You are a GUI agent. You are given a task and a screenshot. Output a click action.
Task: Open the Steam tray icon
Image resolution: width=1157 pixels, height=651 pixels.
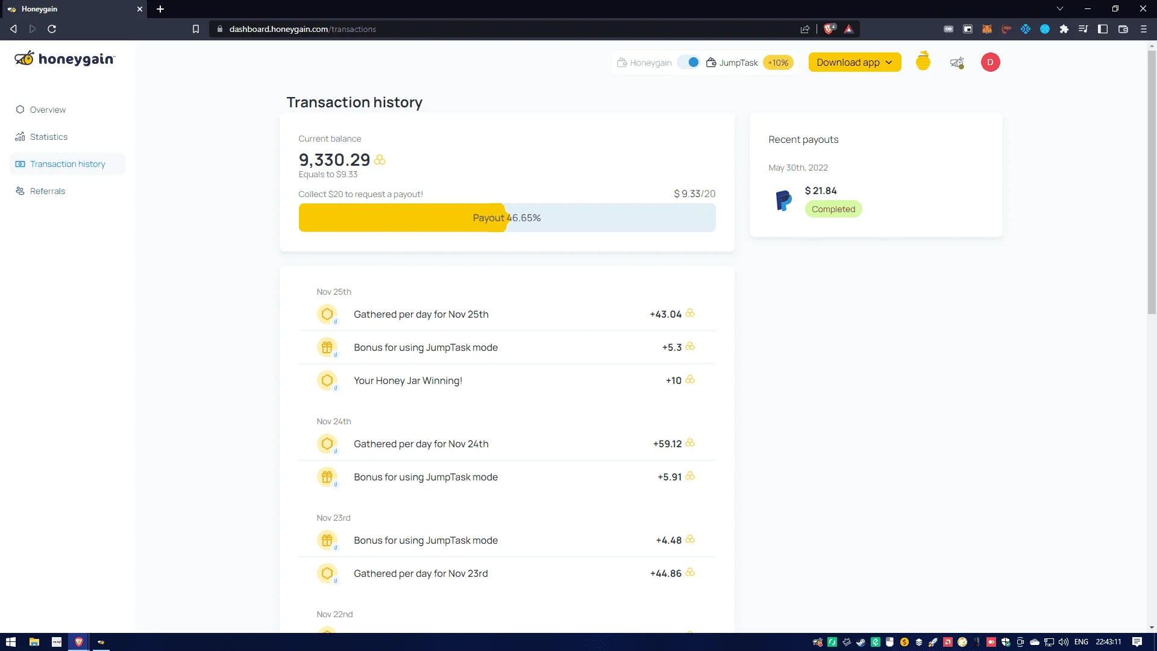pos(861,642)
